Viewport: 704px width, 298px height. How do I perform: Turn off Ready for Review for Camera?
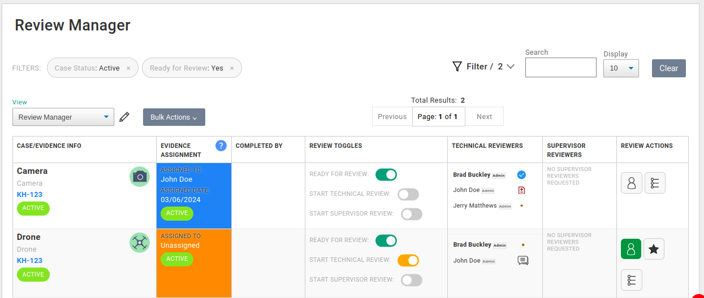click(x=386, y=174)
